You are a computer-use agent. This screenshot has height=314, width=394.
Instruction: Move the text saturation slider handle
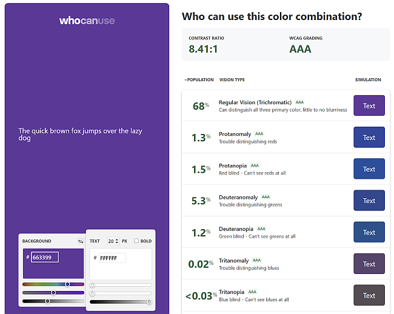tap(93, 293)
